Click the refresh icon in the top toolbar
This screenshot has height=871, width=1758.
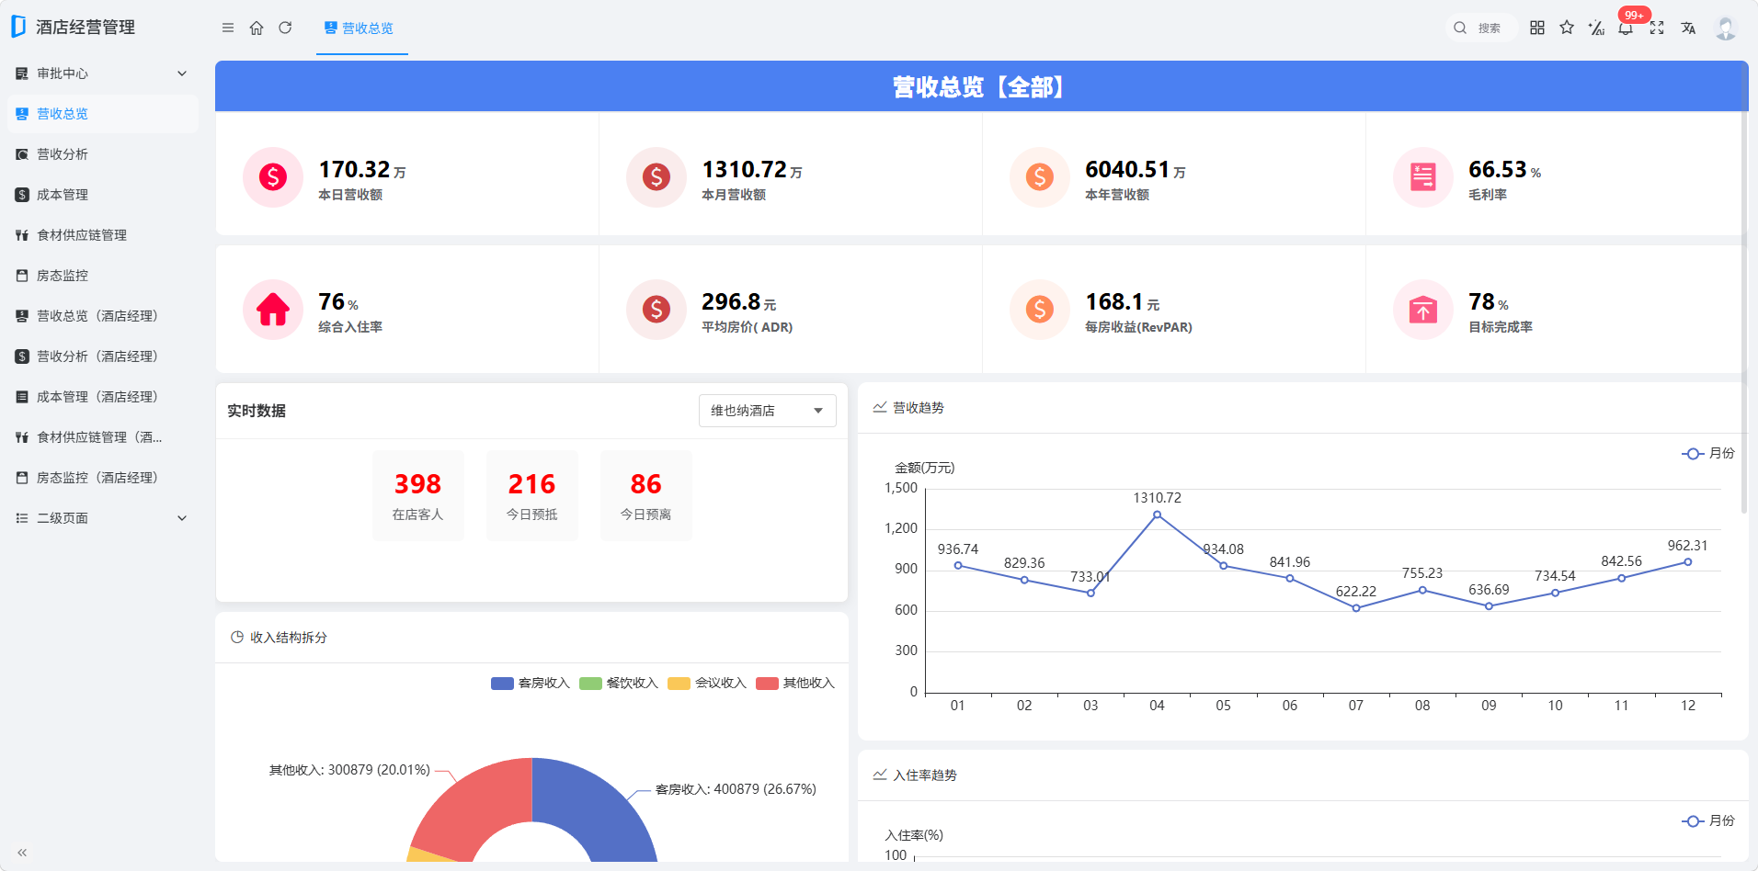pos(285,28)
